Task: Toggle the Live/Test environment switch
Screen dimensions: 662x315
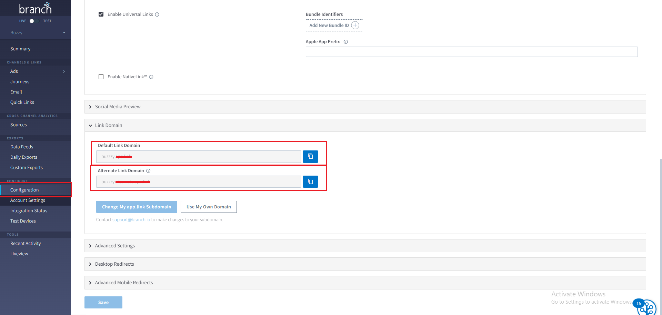Action: click(34, 21)
